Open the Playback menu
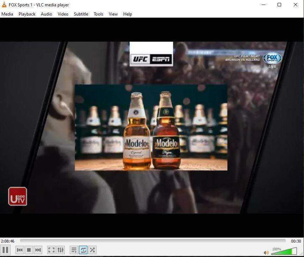This screenshot has width=304, height=257. (27, 14)
